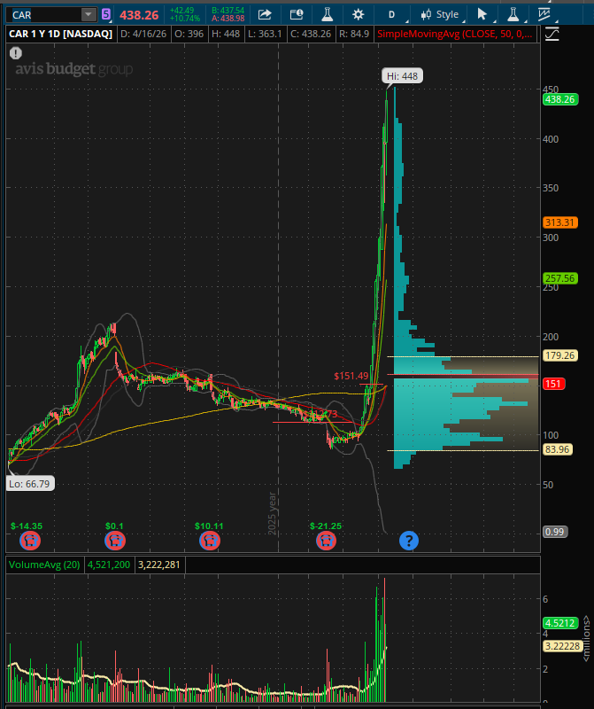Screen dimensions: 594x709
Task: Open chart settings gear icon
Action: (x=359, y=14)
